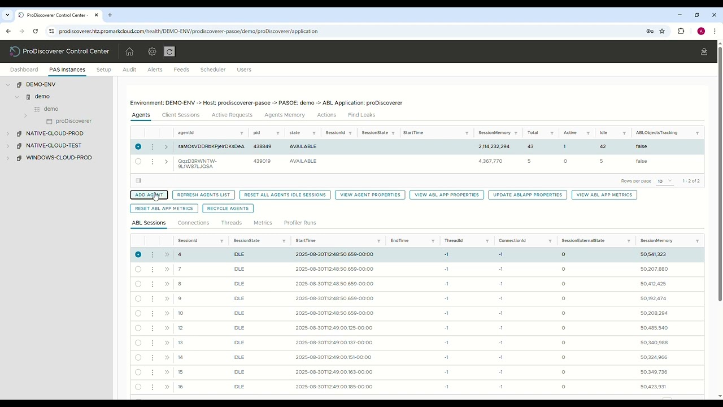Image resolution: width=723 pixels, height=407 pixels.
Task: Reload the browser page
Action: (35, 31)
